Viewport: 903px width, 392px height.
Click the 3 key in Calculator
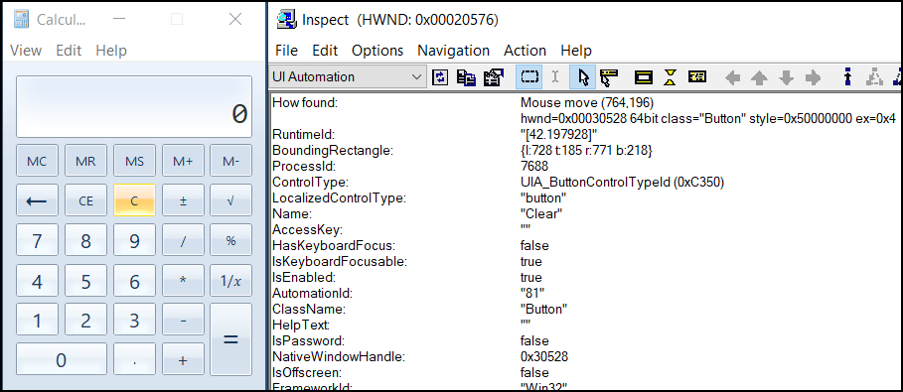pyautogui.click(x=134, y=320)
